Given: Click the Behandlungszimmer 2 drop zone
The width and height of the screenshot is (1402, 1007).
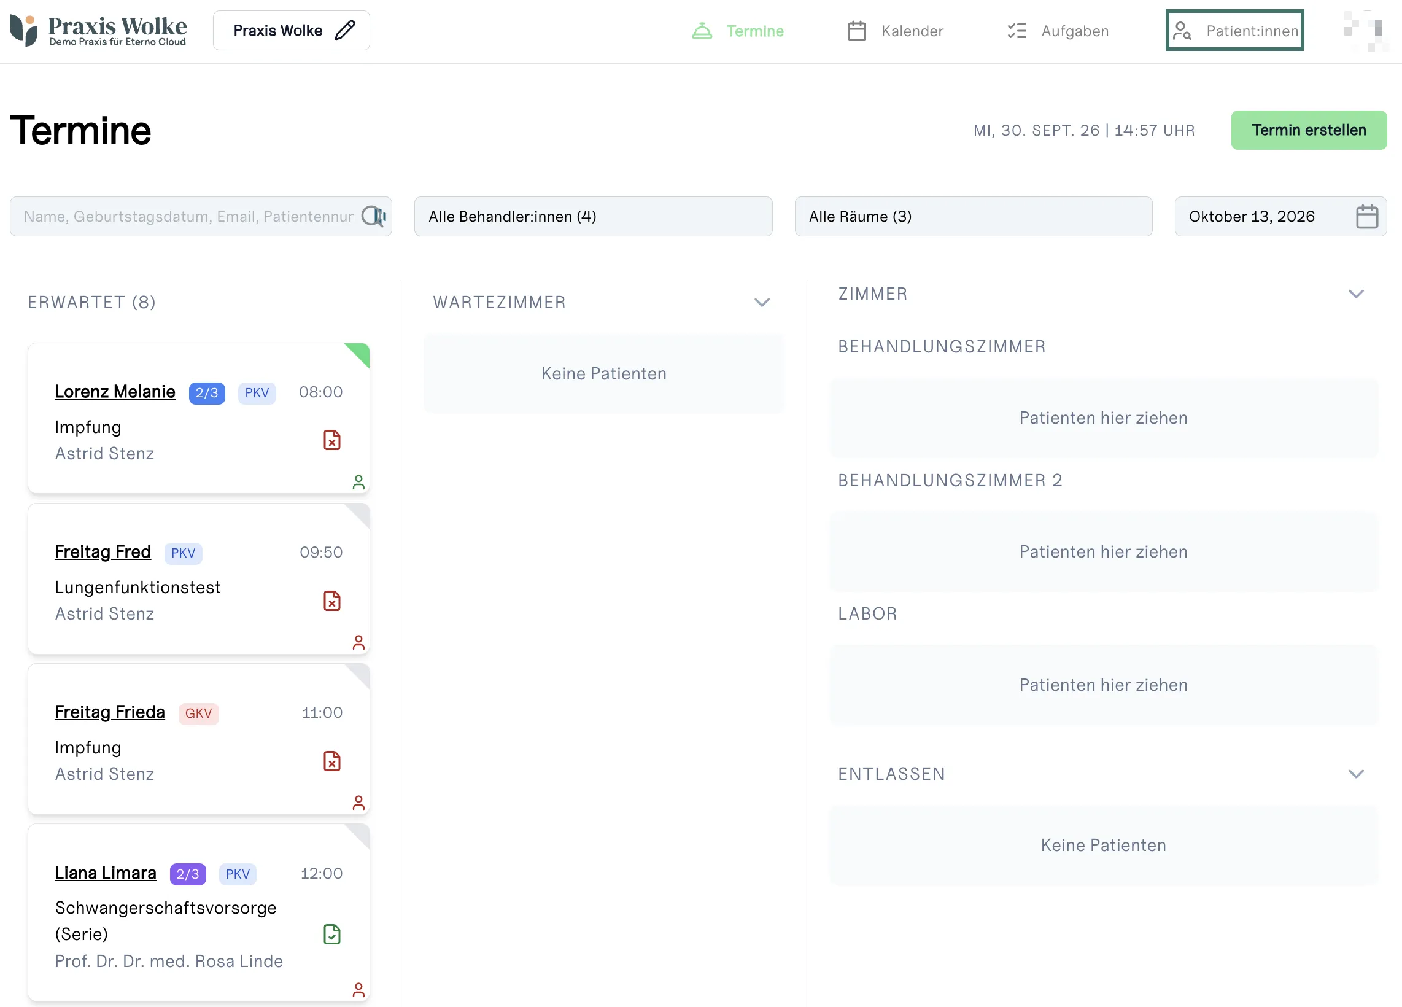Looking at the screenshot, I should tap(1104, 551).
